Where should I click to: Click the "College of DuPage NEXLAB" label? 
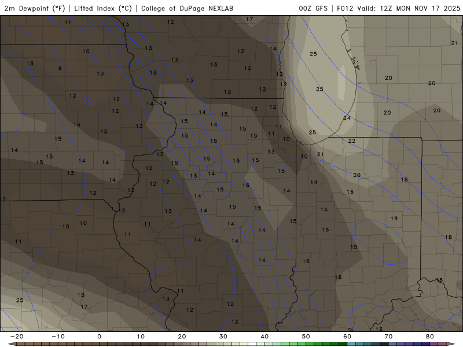pos(187,8)
